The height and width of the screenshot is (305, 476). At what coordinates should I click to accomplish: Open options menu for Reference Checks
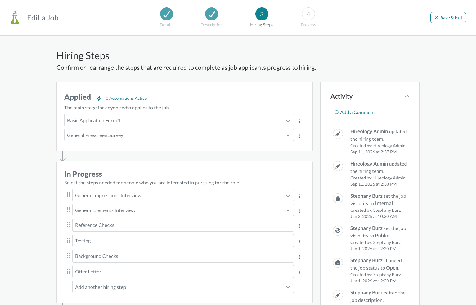click(299, 226)
